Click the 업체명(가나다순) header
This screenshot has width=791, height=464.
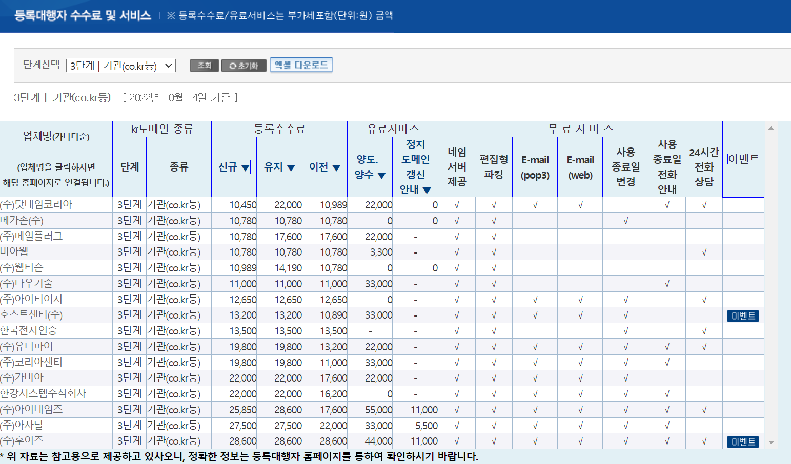pyautogui.click(x=56, y=136)
